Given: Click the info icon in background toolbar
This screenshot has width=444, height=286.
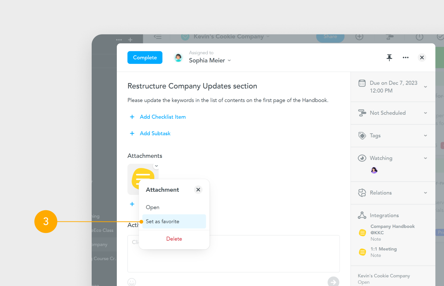Looking at the screenshot, I should (420, 37).
